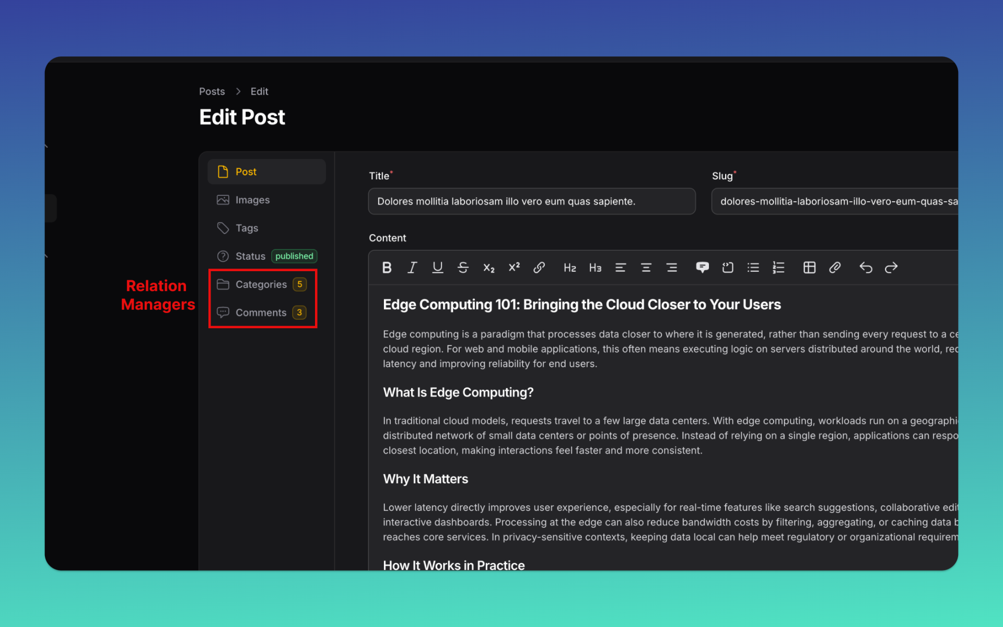Screen dimensions: 1003x627
Task: Insert a hyperlink using the link icon
Action: tap(539, 268)
